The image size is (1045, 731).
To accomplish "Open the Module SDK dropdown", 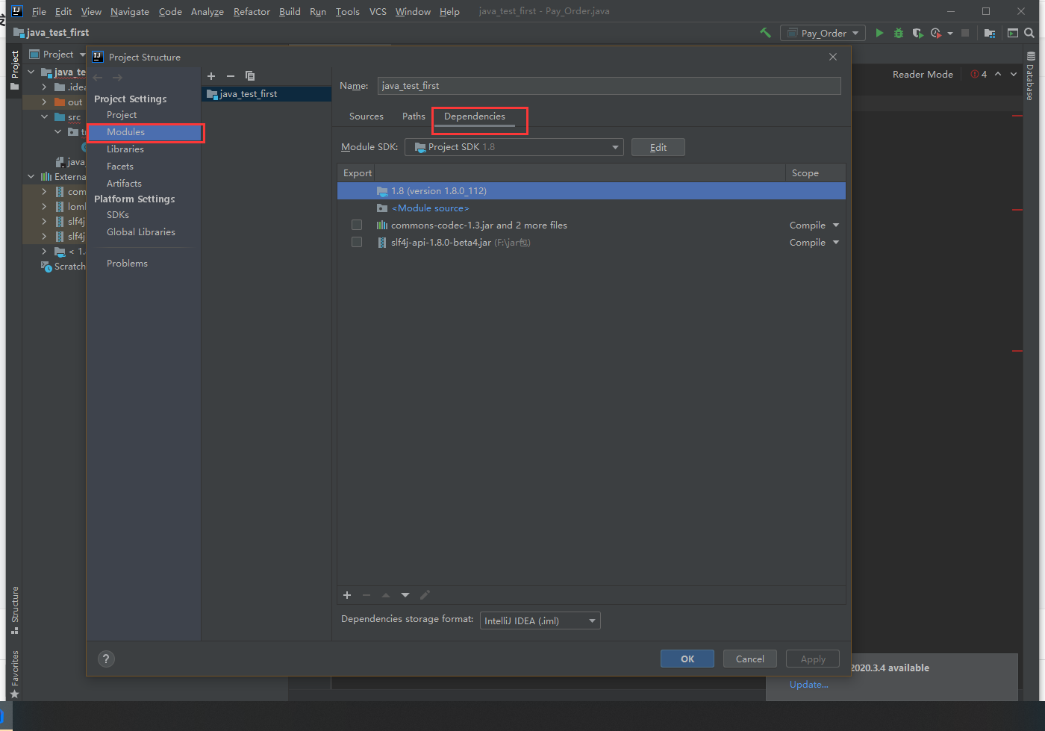I will point(514,147).
